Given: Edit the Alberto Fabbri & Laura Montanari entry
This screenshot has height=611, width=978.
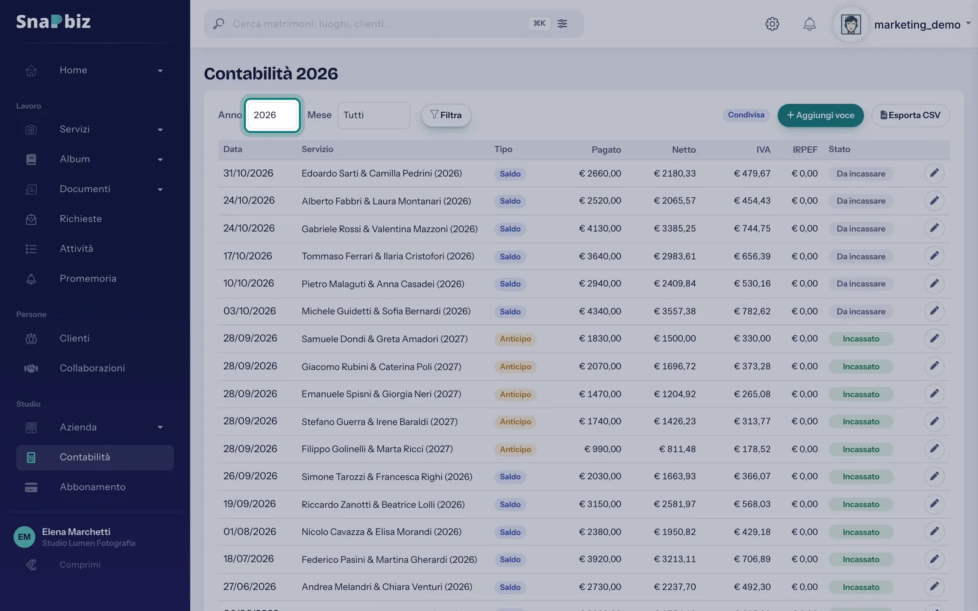Looking at the screenshot, I should pyautogui.click(x=934, y=200).
